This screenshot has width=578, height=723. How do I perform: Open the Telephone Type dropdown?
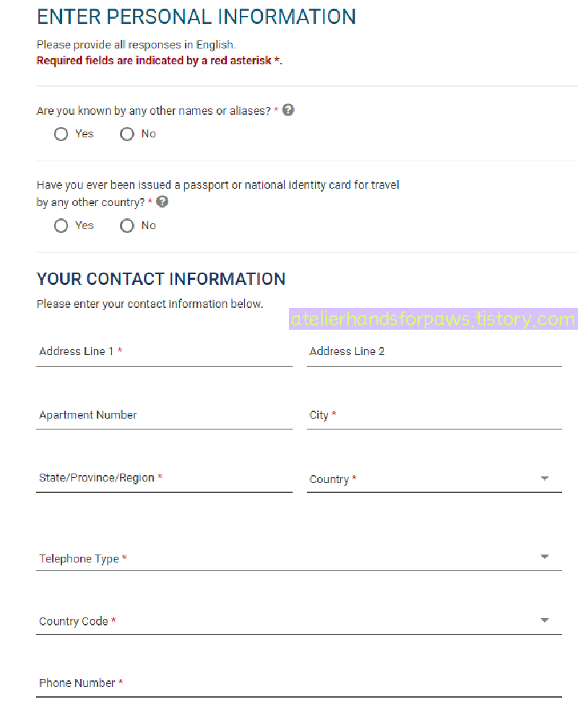point(298,558)
